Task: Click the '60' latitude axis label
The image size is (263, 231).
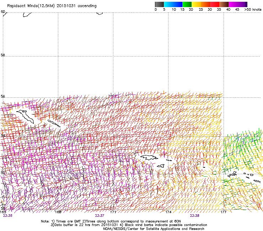Action: point(3,12)
